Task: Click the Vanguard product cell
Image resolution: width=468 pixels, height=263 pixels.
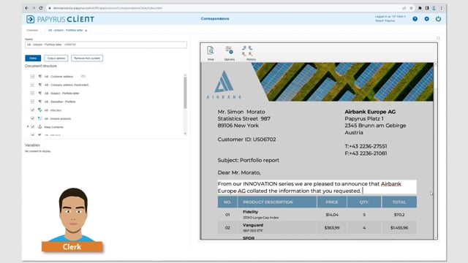Action: point(276,227)
